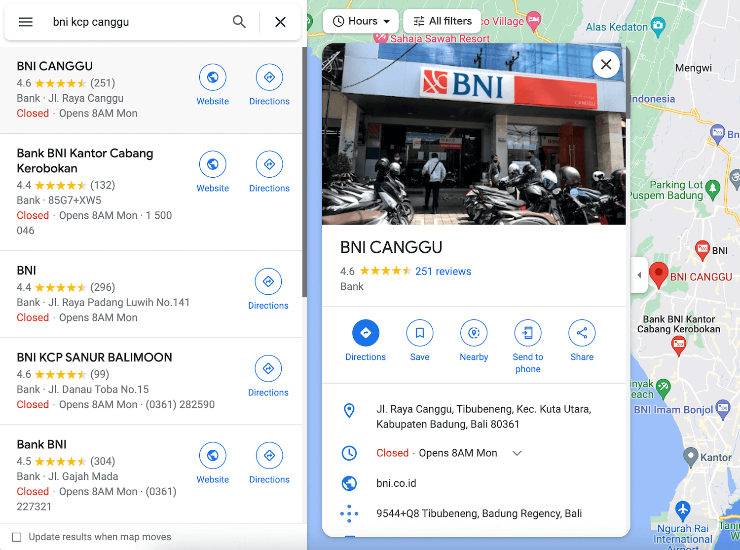Click the search magnifier icon

(239, 22)
